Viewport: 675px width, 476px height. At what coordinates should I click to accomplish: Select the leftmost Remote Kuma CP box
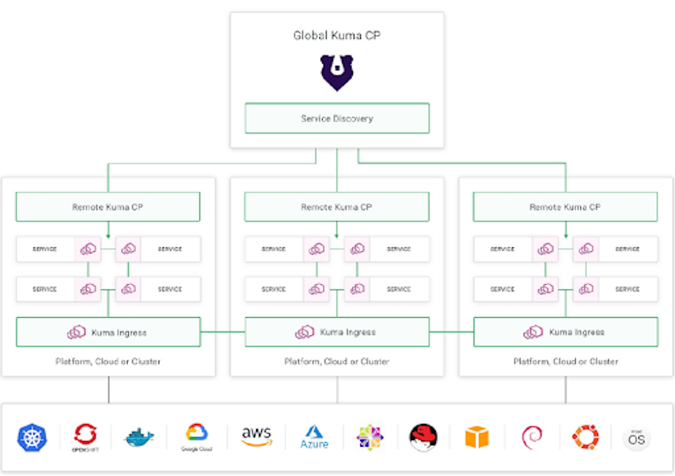107,207
